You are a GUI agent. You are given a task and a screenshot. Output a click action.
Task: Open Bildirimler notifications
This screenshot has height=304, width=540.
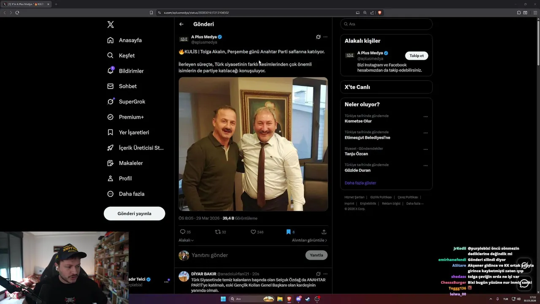pos(125,71)
